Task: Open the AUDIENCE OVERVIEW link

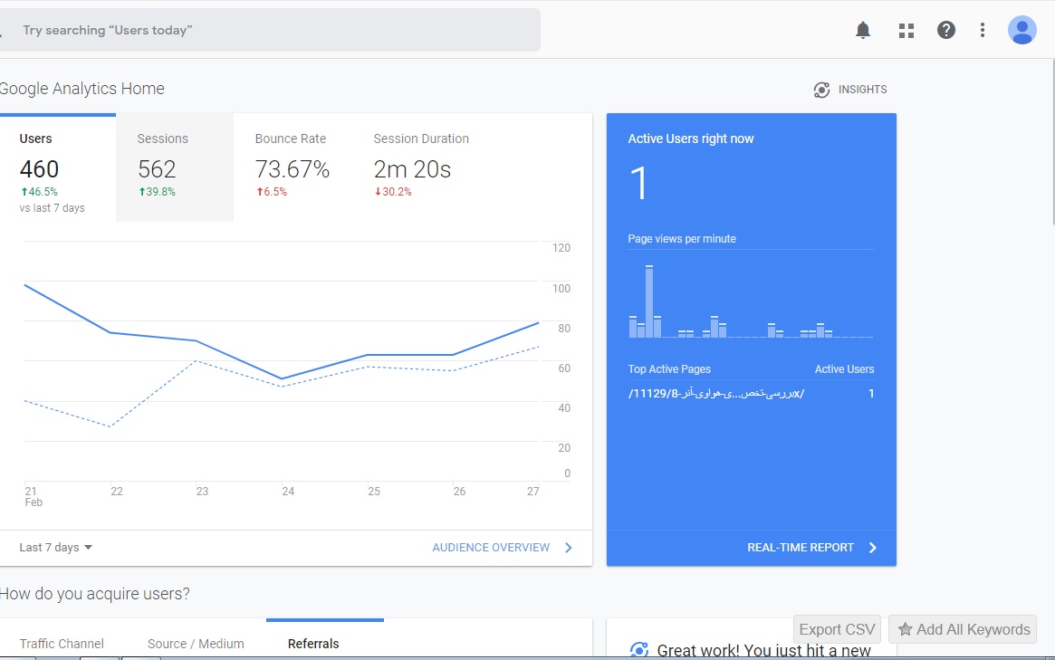Action: (491, 548)
